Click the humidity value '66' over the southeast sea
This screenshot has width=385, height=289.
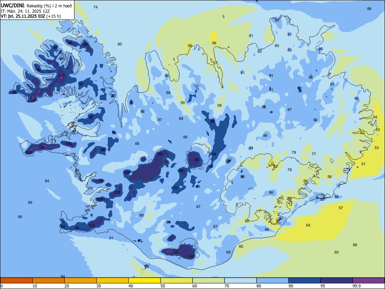tap(355, 245)
